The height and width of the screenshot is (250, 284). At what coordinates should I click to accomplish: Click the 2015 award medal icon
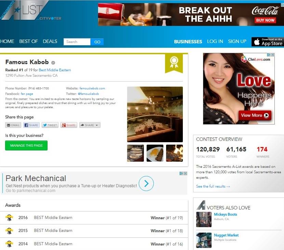click(9, 231)
